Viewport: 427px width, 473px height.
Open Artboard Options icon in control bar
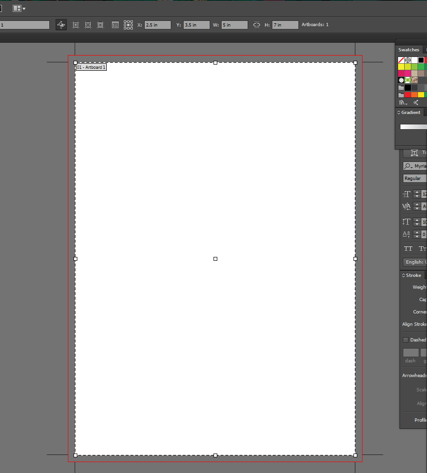click(x=115, y=25)
